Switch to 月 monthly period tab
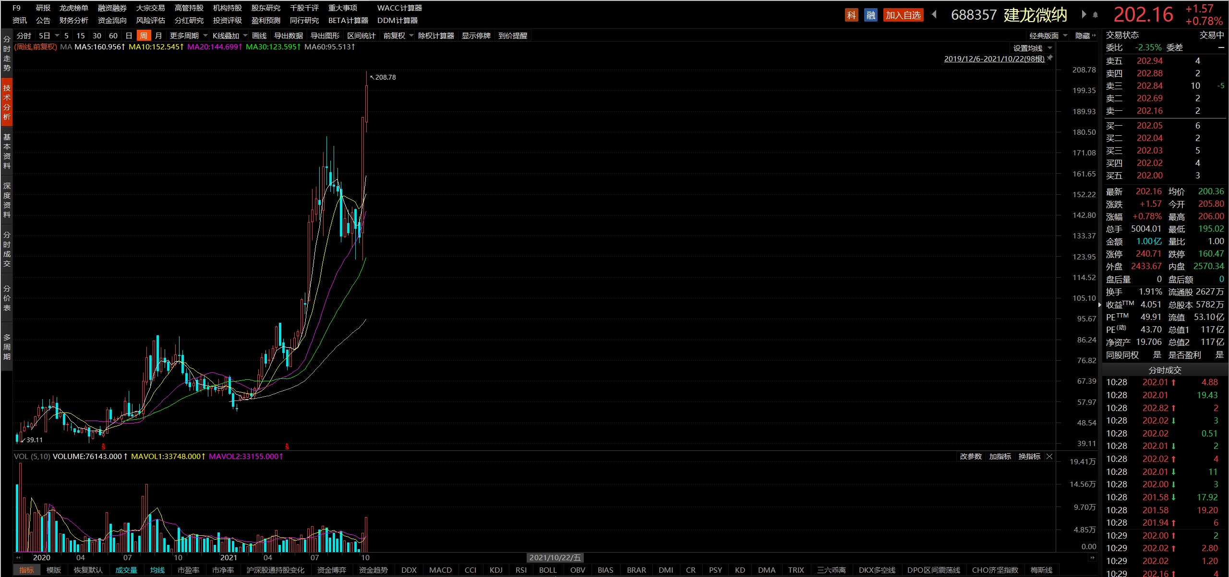1229x577 pixels. tap(158, 36)
